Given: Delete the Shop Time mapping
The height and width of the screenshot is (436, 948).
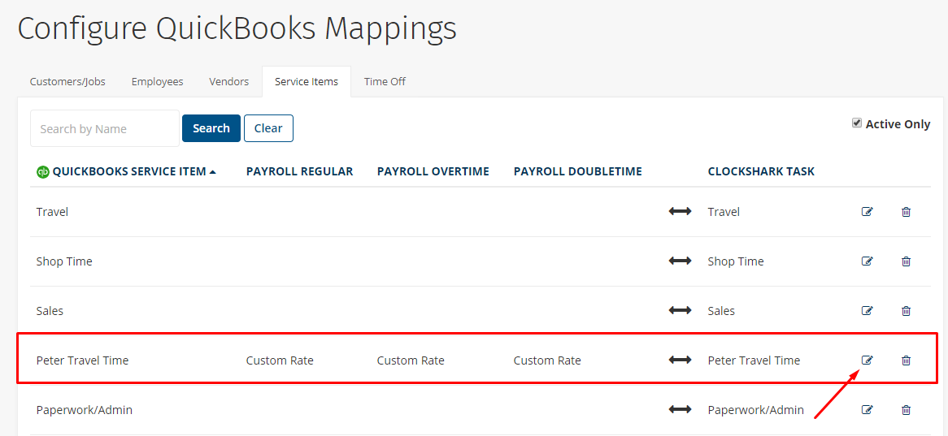Looking at the screenshot, I should click(906, 261).
